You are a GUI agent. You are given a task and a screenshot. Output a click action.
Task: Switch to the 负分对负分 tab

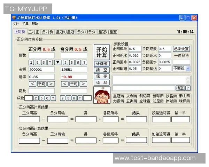[86, 32]
